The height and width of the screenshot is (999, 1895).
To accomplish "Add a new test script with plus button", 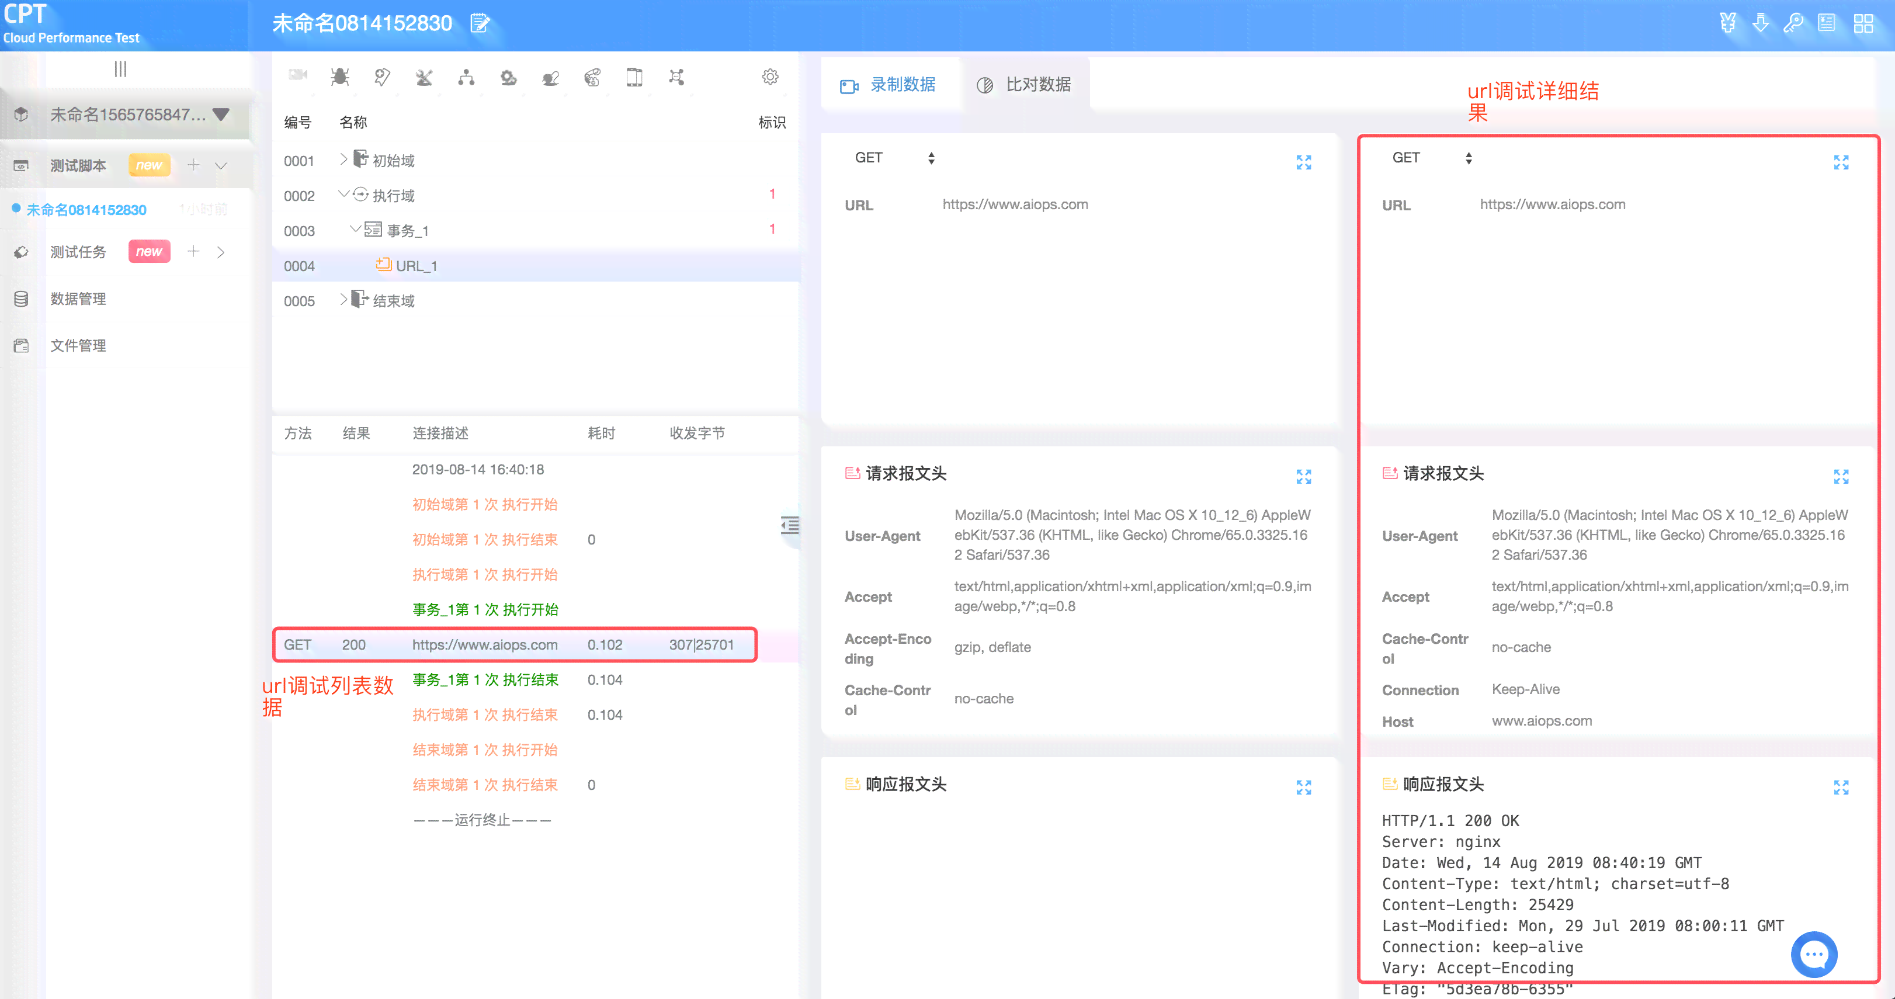I will pos(193,164).
